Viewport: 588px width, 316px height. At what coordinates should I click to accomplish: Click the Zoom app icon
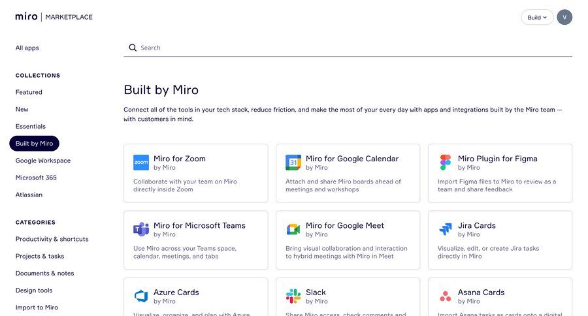click(x=141, y=163)
